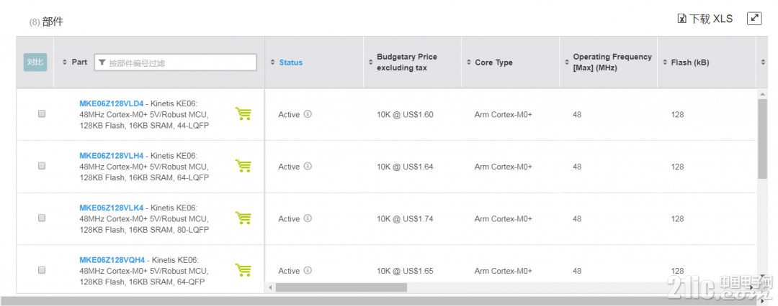Click cart icon for MKE06Z128VLK4
The height and width of the screenshot is (306, 778).
[x=243, y=218]
